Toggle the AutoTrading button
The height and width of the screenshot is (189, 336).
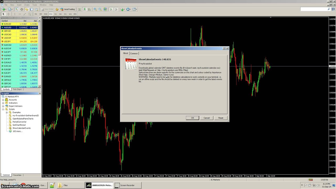click(x=67, y=9)
